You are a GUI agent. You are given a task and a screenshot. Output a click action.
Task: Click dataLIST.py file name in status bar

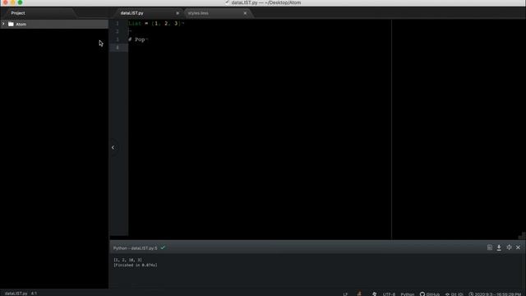[x=16, y=294]
